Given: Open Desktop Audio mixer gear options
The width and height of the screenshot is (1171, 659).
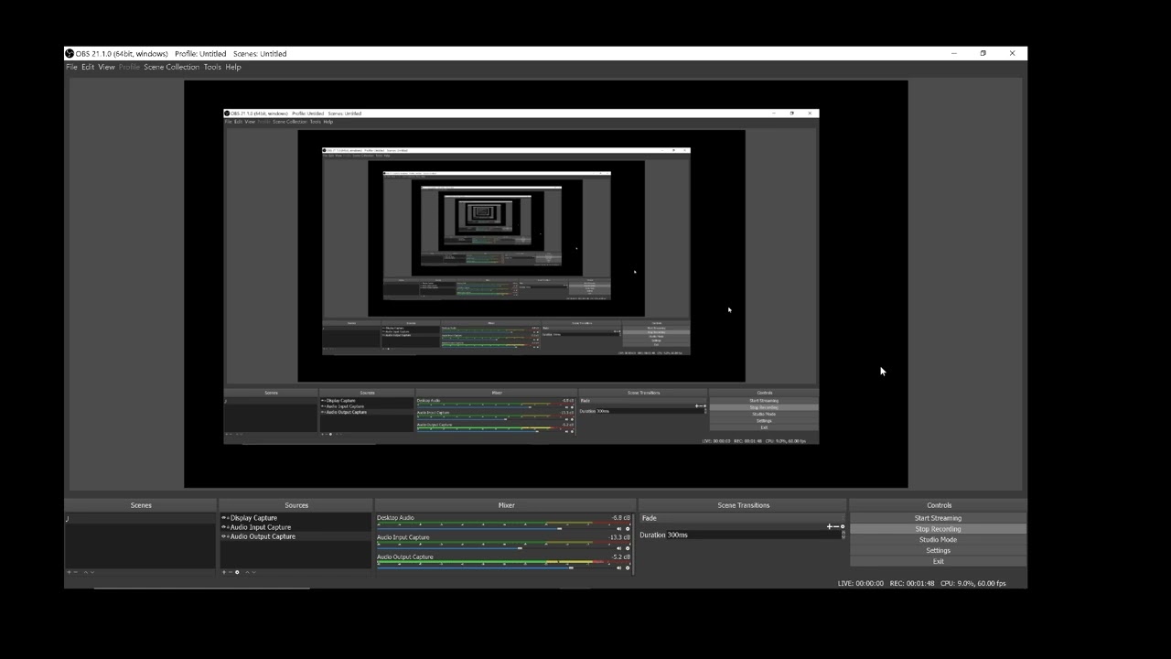Looking at the screenshot, I should click(628, 529).
